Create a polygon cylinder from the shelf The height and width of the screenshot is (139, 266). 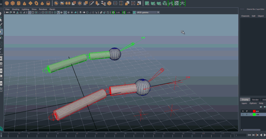[19, 3]
